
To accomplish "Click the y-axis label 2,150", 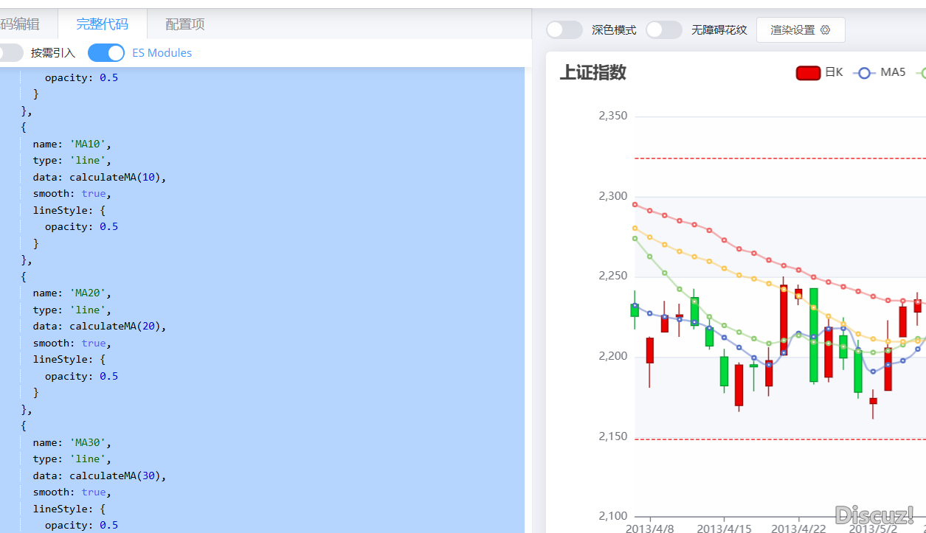I will (x=612, y=436).
